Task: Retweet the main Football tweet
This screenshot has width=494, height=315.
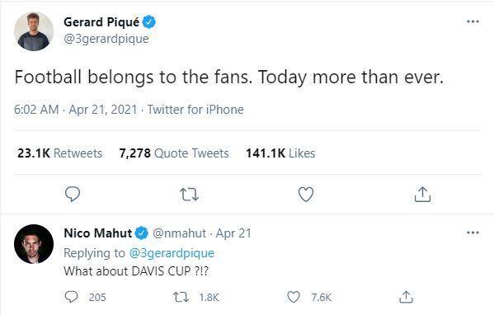Action: 189,195
